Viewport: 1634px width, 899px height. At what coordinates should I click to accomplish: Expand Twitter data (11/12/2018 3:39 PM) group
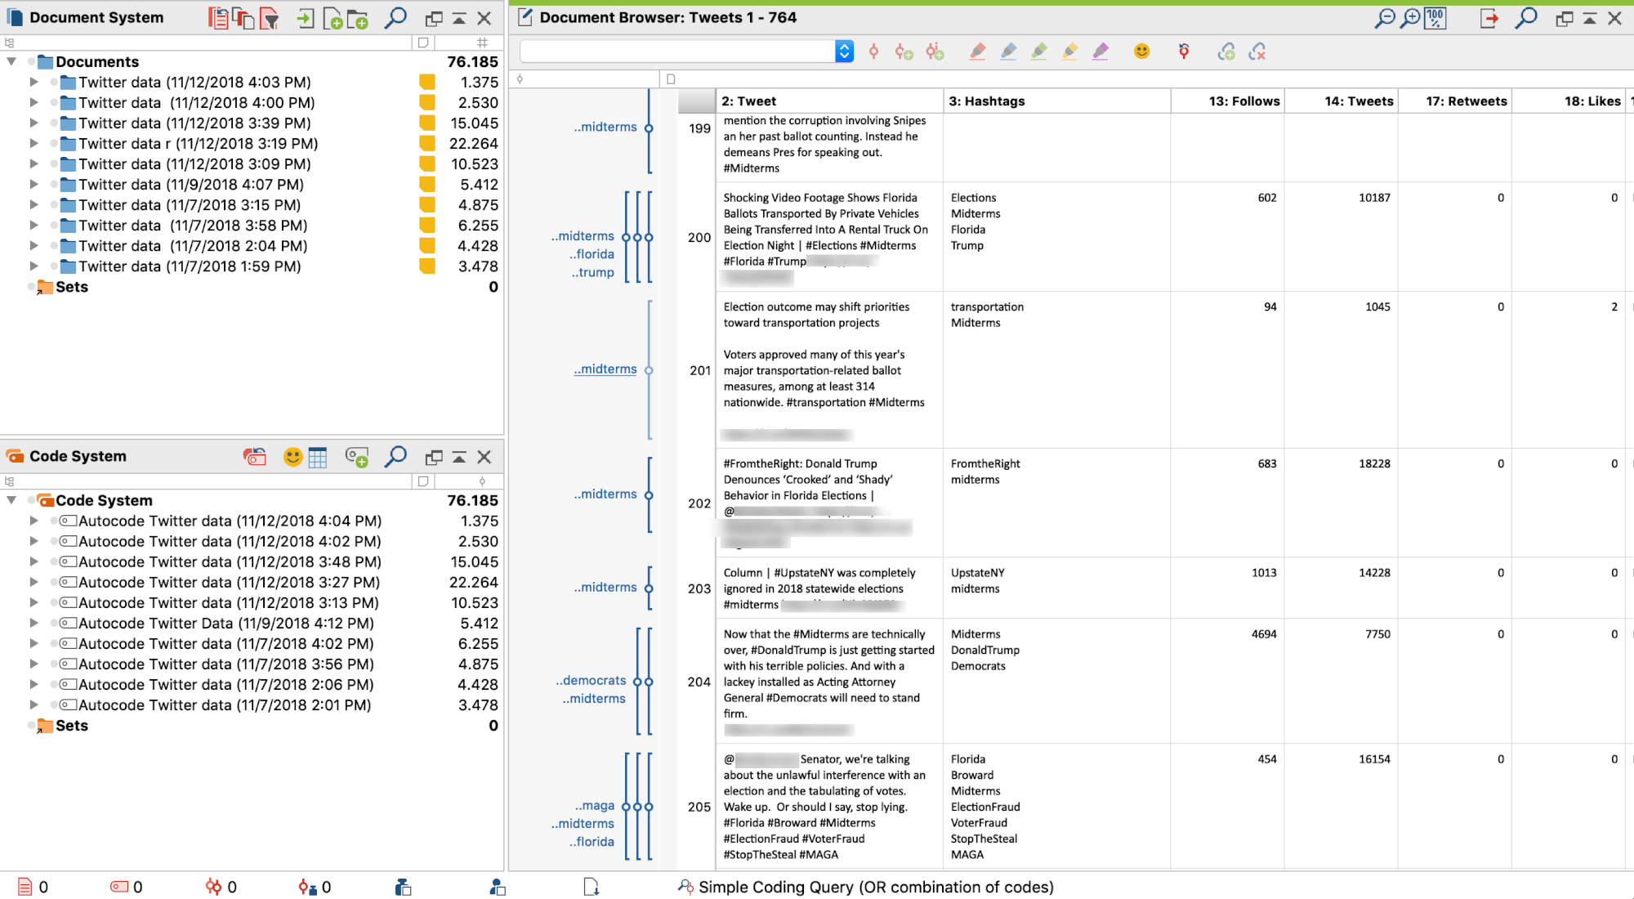click(x=33, y=123)
